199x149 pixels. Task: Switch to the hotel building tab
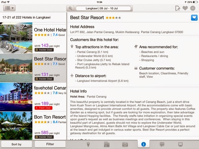(x=107, y=144)
